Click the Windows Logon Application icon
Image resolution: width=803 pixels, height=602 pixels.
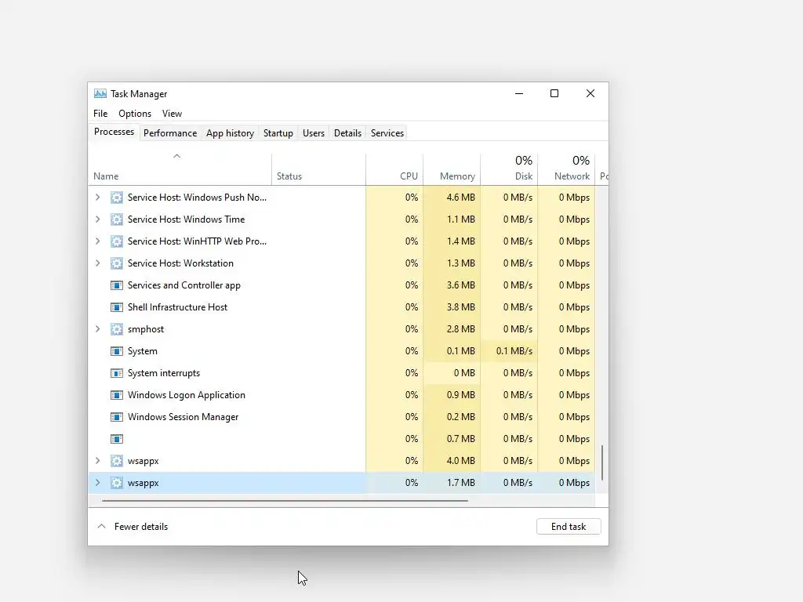pos(117,395)
